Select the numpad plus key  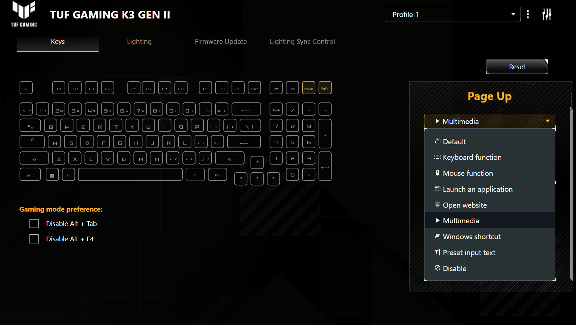tap(325, 133)
